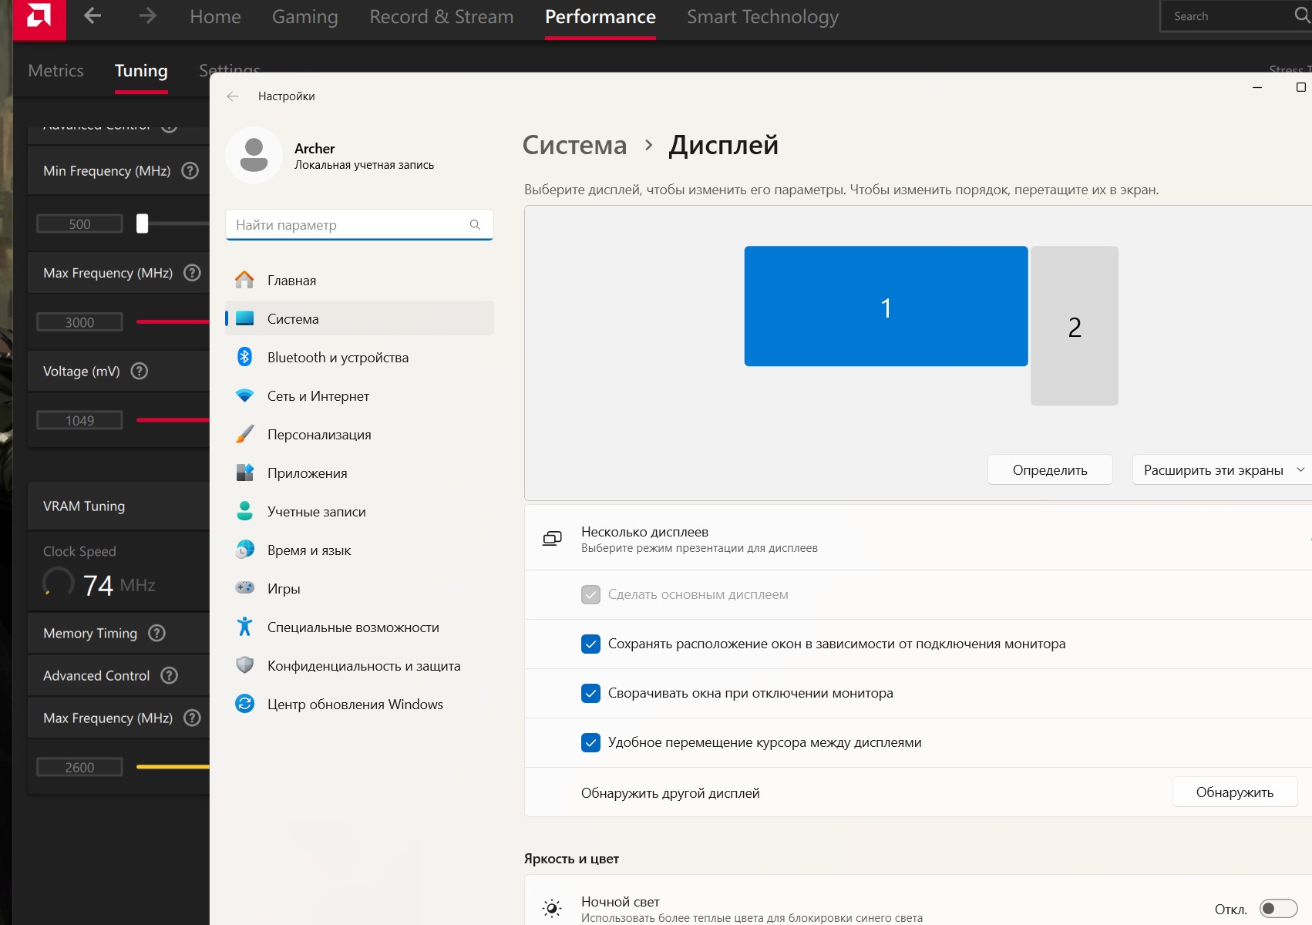Open Bluetooth и устройства via its icon
1312x925 pixels.
(244, 357)
